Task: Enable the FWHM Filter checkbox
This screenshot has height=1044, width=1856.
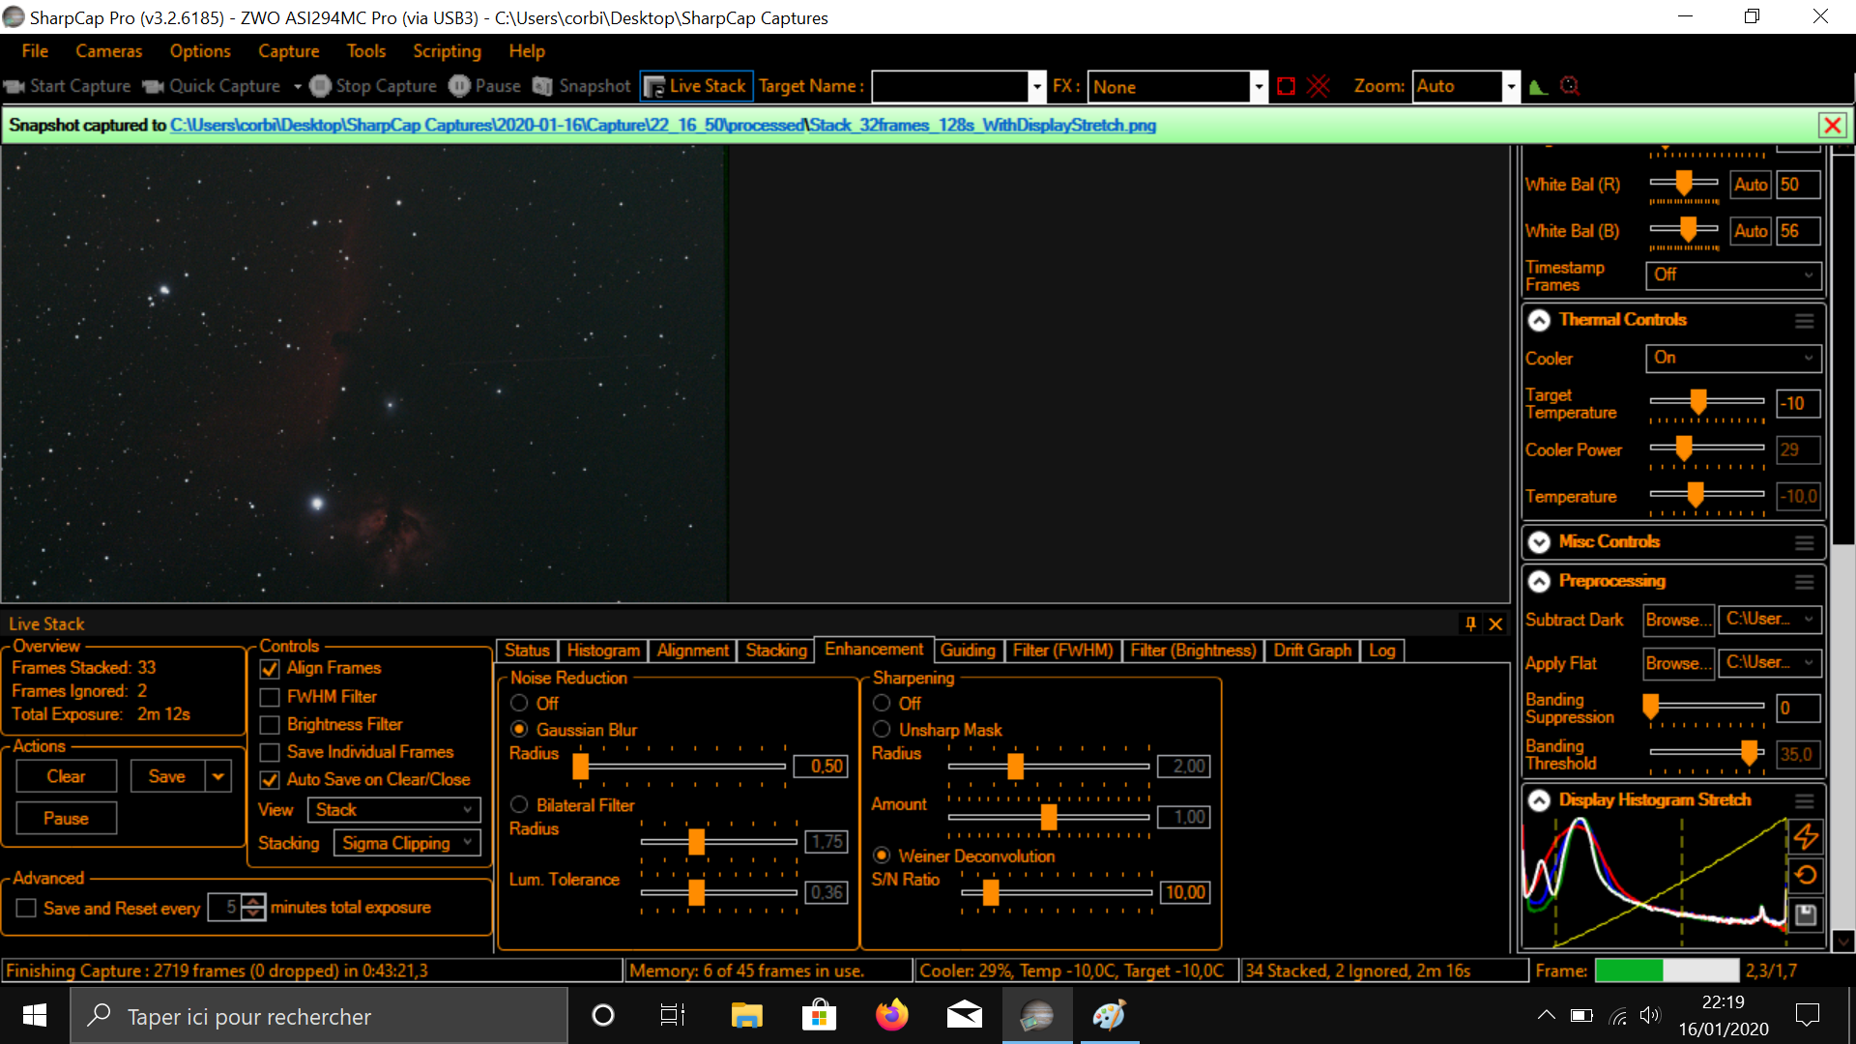Action: [x=270, y=697]
